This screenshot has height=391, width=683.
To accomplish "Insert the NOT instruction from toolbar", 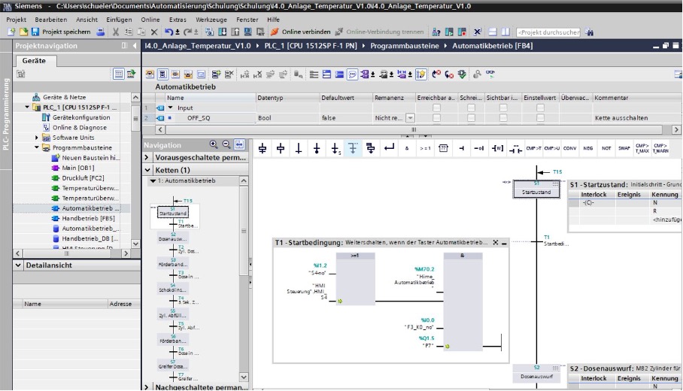I will tap(606, 148).
